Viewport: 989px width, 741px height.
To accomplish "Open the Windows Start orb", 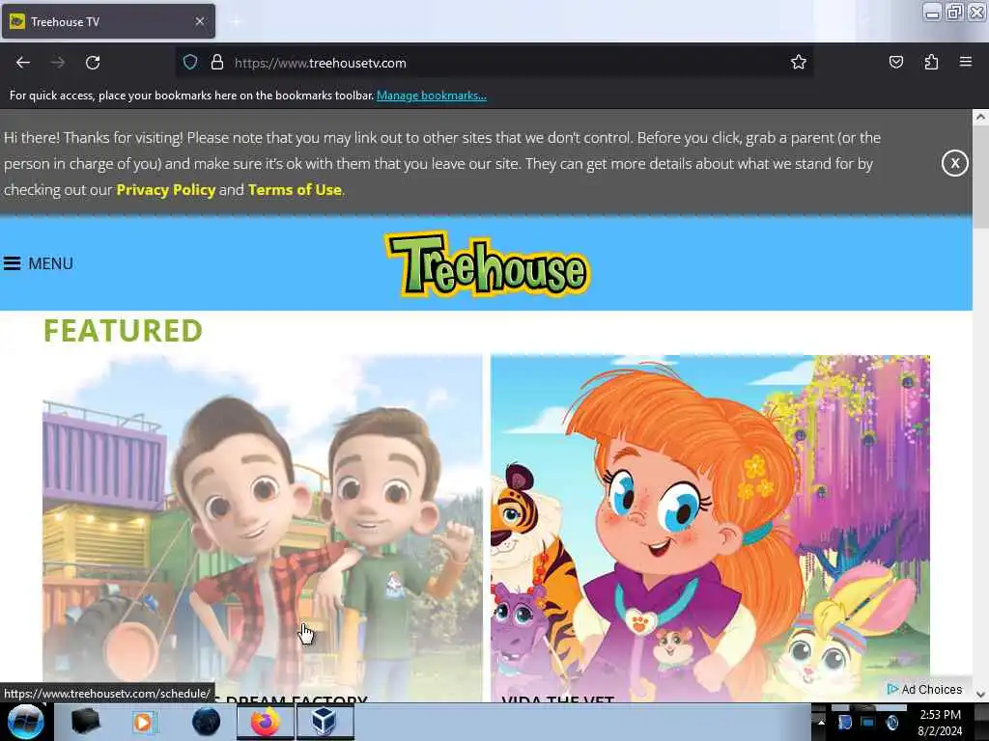I will coord(26,722).
